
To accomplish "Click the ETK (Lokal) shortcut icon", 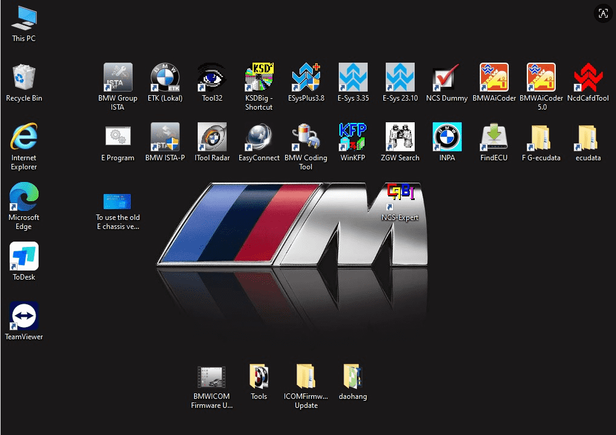I will coord(165,78).
